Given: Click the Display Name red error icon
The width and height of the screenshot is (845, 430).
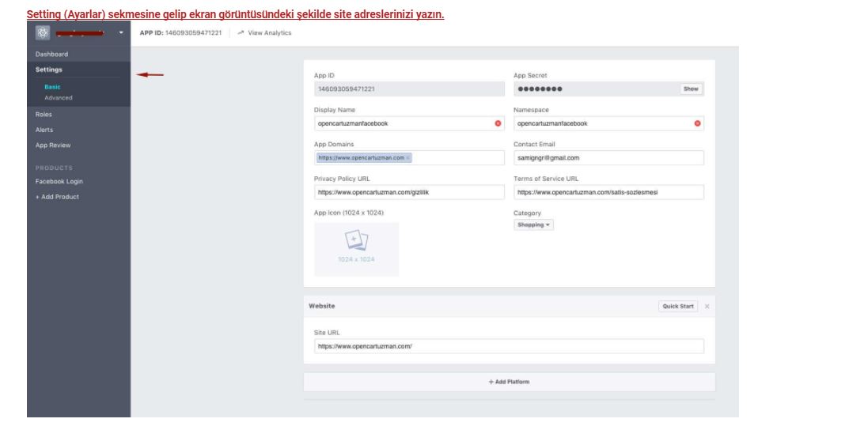Looking at the screenshot, I should point(498,123).
